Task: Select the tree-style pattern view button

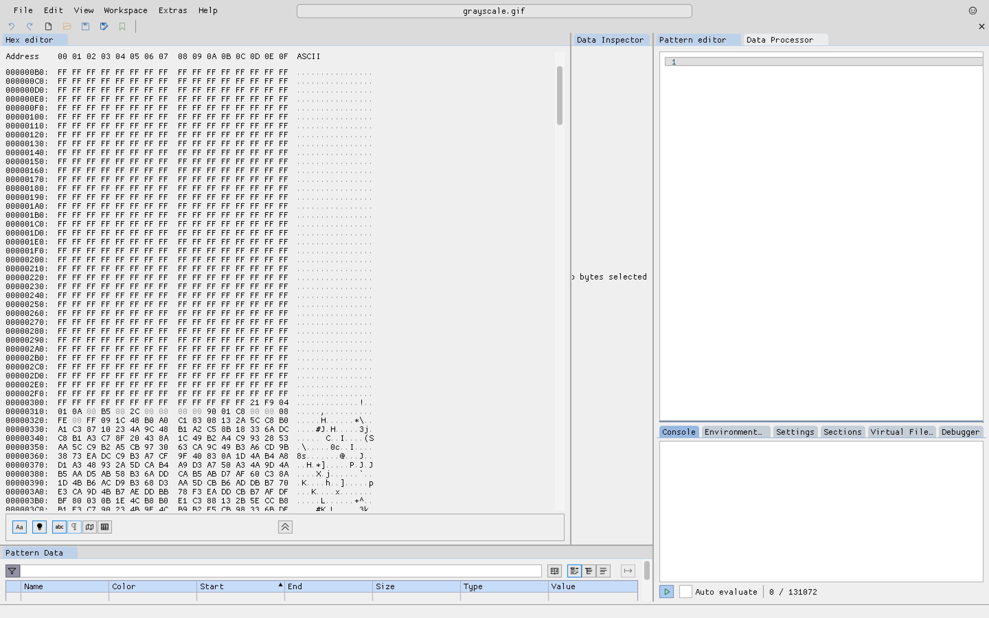Action: pyautogui.click(x=589, y=571)
